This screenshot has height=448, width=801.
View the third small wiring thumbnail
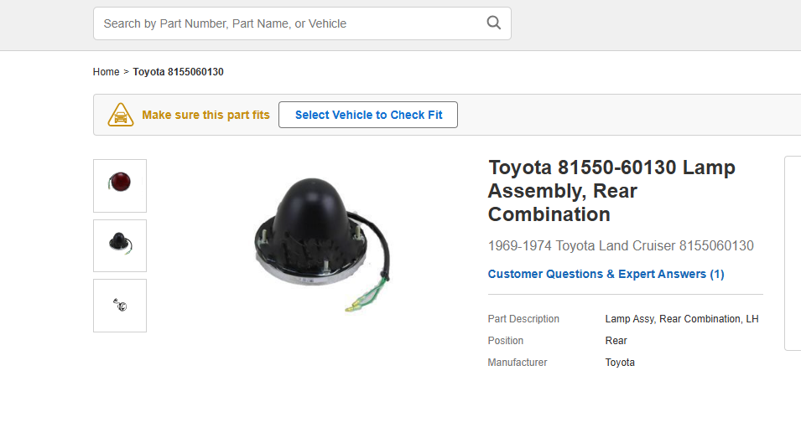(x=120, y=306)
